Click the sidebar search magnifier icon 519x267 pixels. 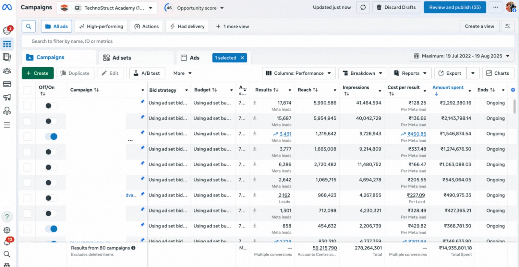click(7, 254)
